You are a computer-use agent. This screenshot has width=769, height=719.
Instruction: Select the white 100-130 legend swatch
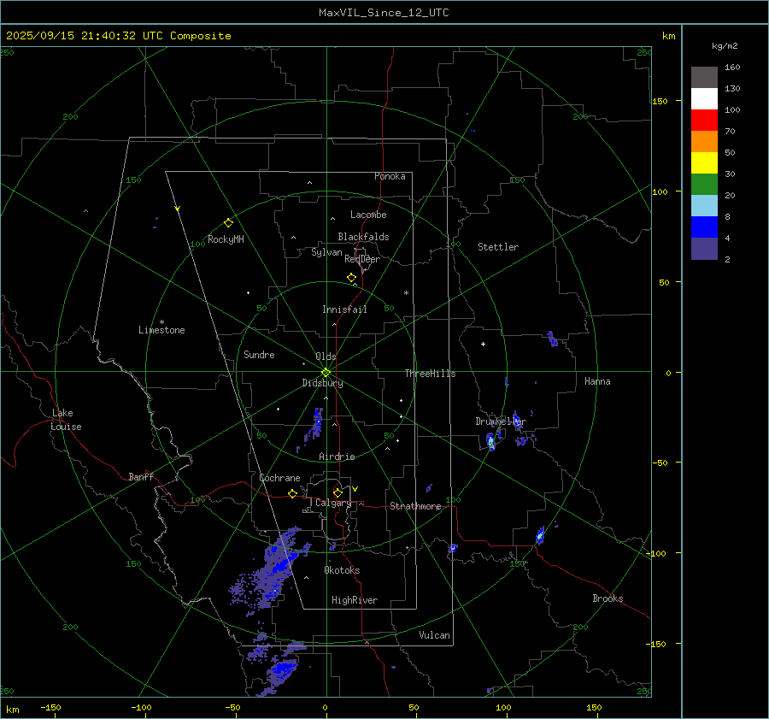(704, 99)
